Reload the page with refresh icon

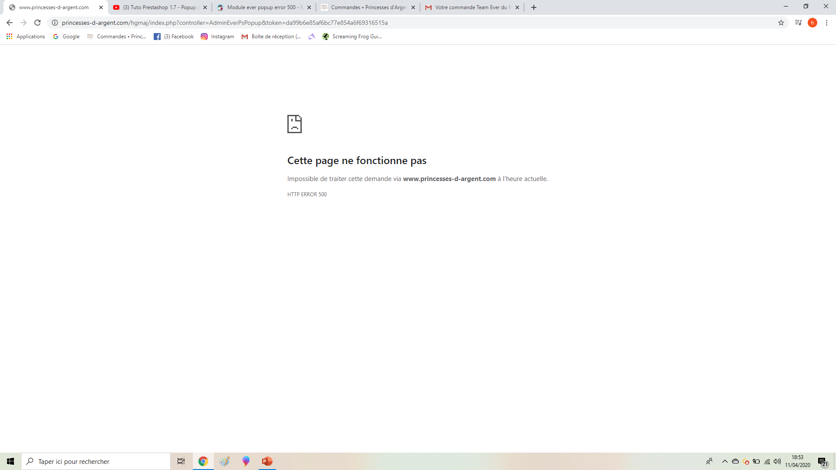(37, 23)
